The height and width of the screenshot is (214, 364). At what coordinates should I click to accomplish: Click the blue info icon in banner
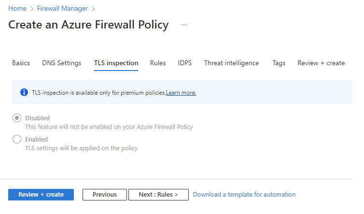24,92
